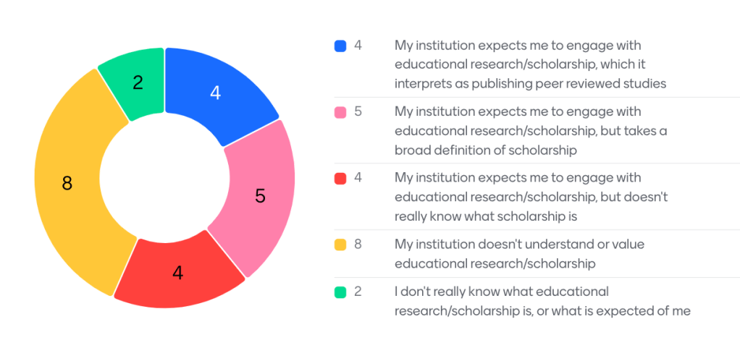Select the pink donut segment labeled 5

(x=260, y=195)
